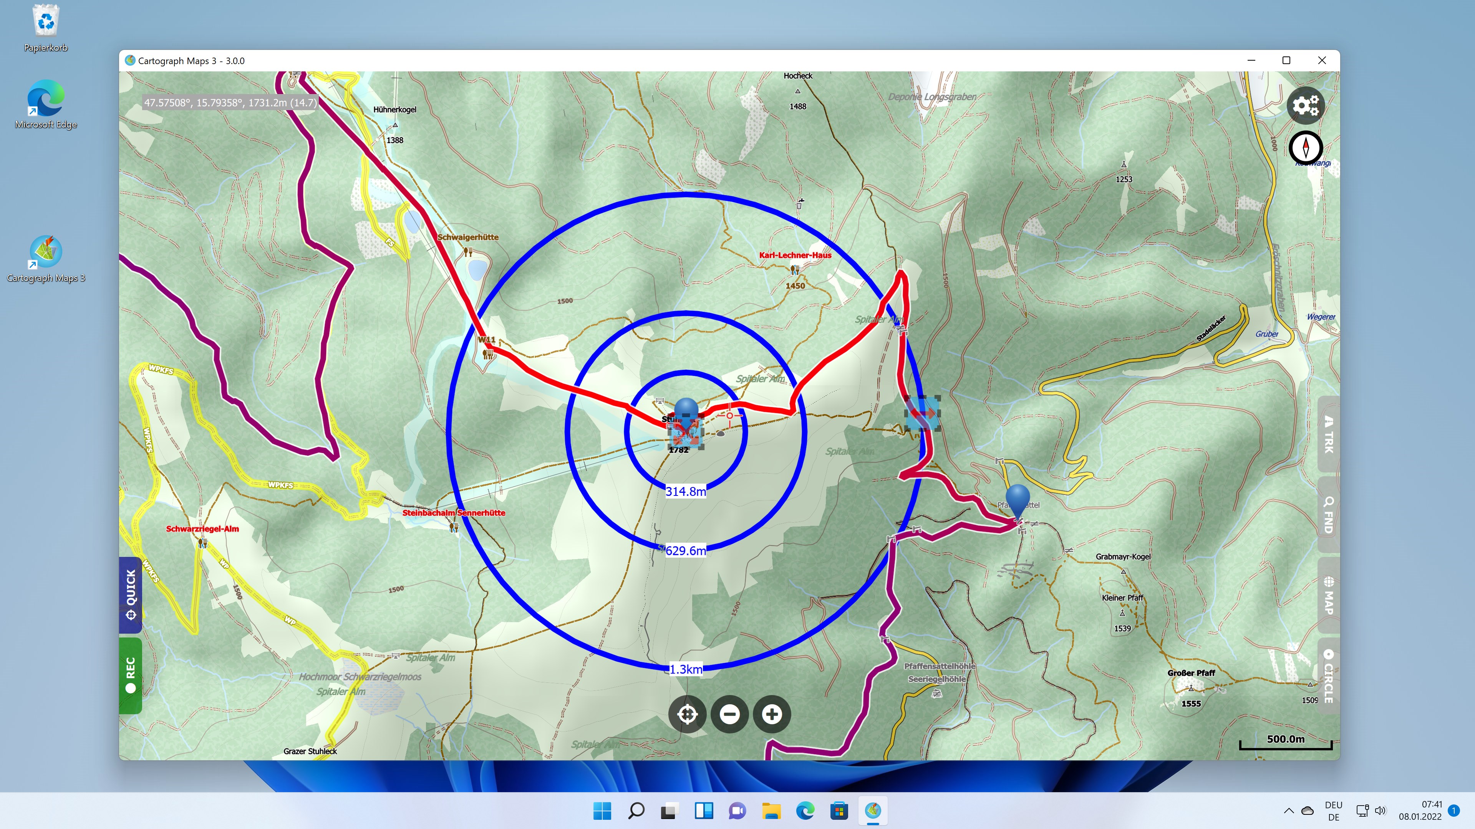This screenshot has height=829, width=1475.
Task: Toggle REC track recording
Action: 131,675
